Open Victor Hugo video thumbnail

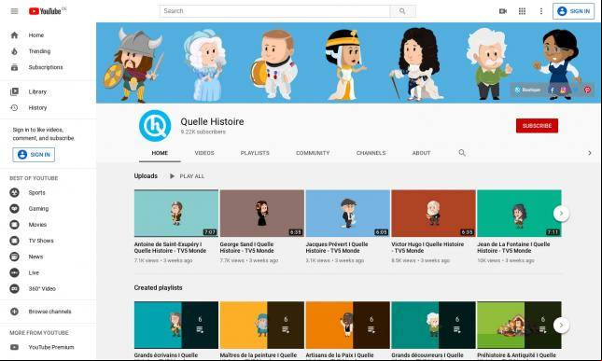(x=433, y=214)
